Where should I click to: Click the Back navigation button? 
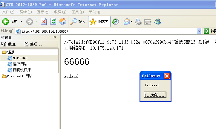point(10,22)
